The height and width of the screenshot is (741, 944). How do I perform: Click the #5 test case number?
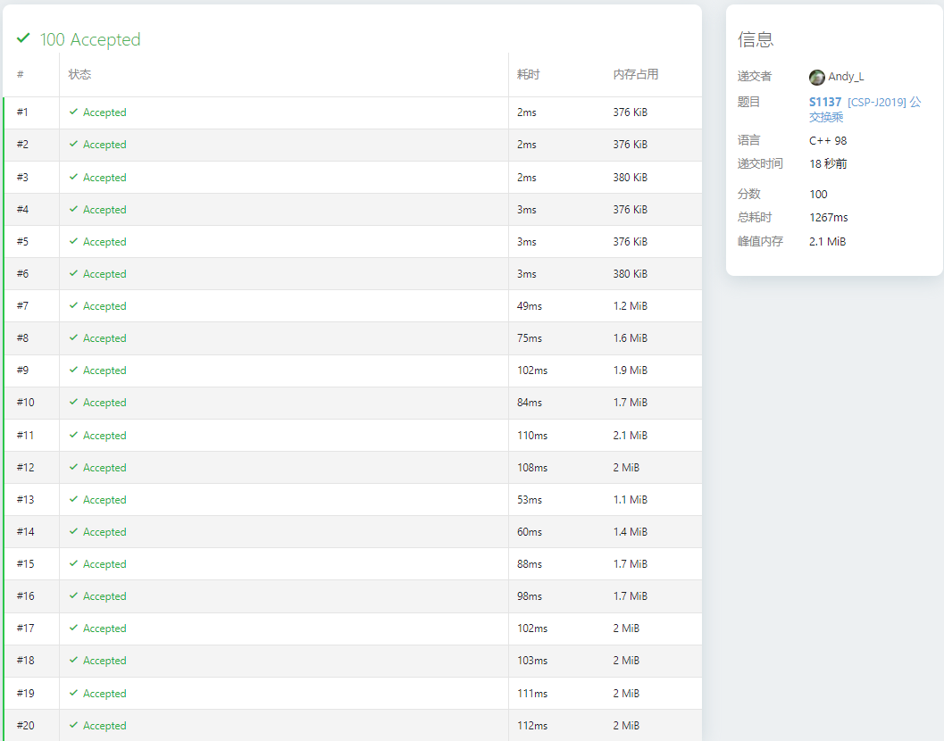tap(22, 241)
